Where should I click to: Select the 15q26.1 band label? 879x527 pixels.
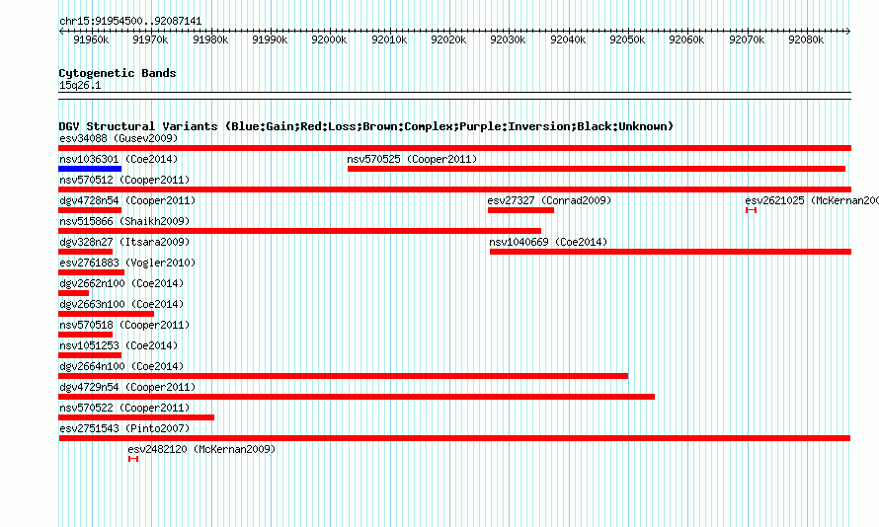pos(80,85)
